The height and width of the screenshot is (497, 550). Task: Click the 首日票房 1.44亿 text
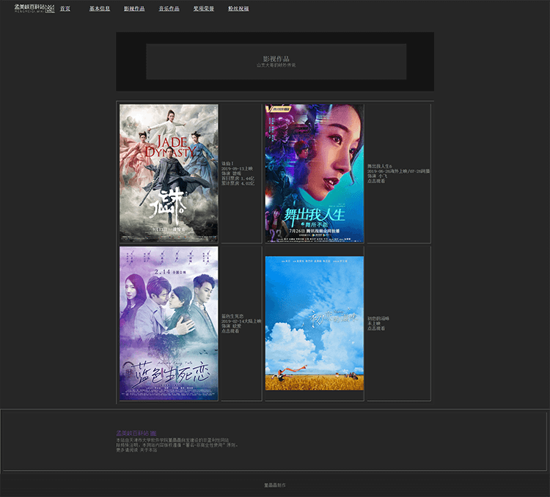click(238, 179)
